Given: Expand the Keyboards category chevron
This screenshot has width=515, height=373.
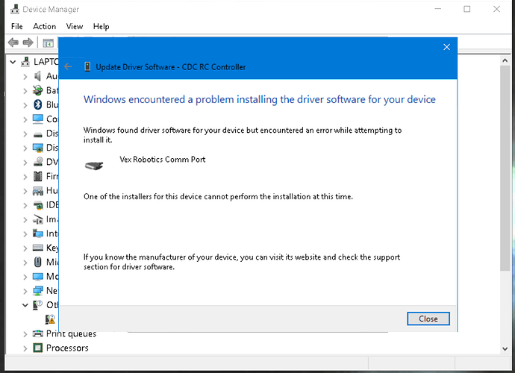Looking at the screenshot, I should (x=25, y=248).
